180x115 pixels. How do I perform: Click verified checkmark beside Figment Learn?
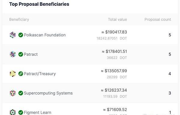pyautogui.click(x=21, y=112)
